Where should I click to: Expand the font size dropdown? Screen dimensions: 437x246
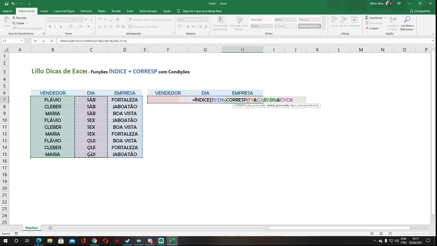pyautogui.click(x=81, y=19)
